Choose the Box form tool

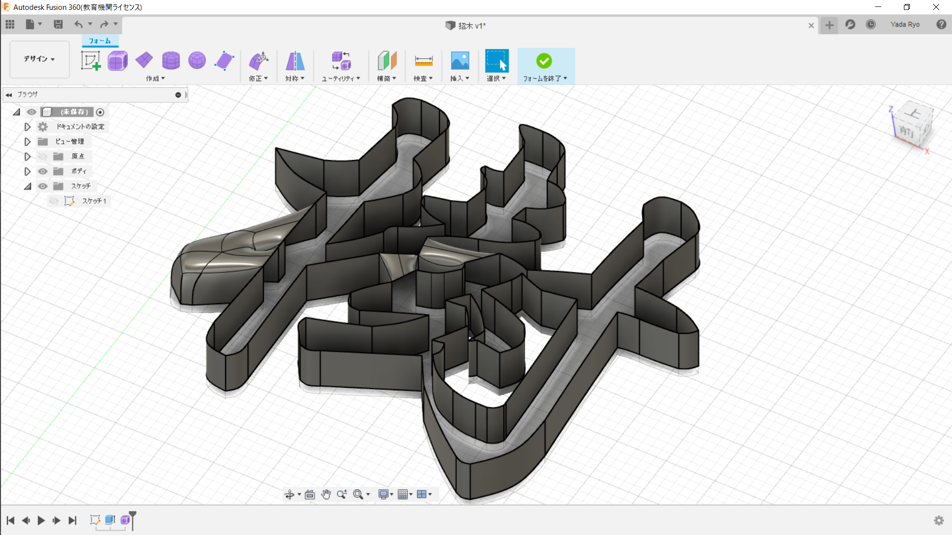[x=118, y=61]
